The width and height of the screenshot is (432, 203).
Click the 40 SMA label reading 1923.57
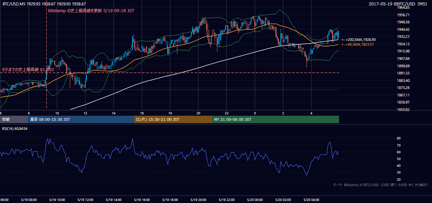357,45
